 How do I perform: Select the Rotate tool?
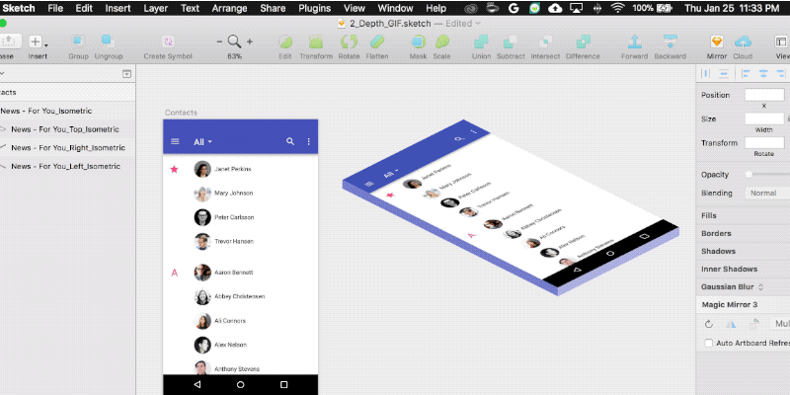(349, 41)
